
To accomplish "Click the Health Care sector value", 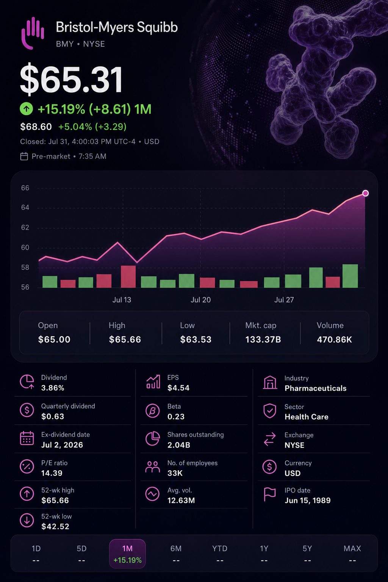I will tap(307, 417).
